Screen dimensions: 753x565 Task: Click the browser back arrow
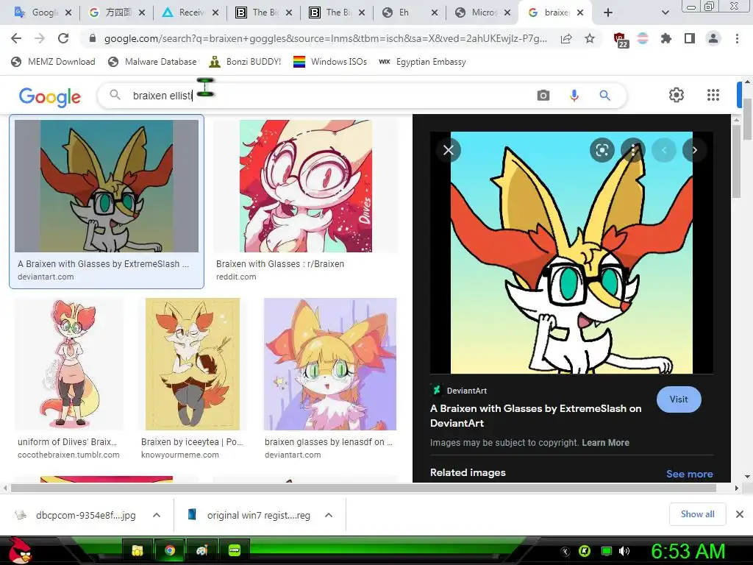pyautogui.click(x=16, y=38)
